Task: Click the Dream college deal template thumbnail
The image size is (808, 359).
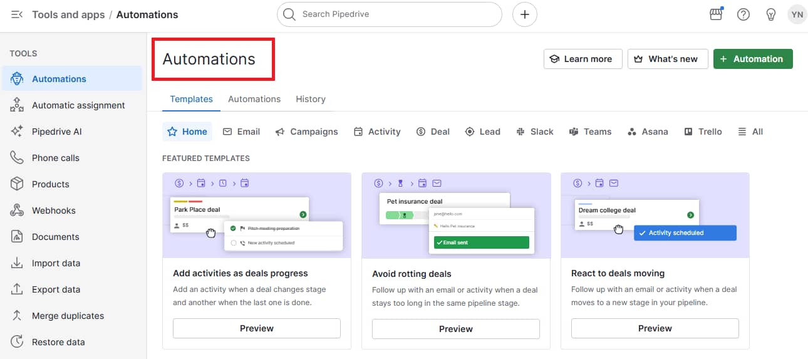Action: [x=655, y=216]
